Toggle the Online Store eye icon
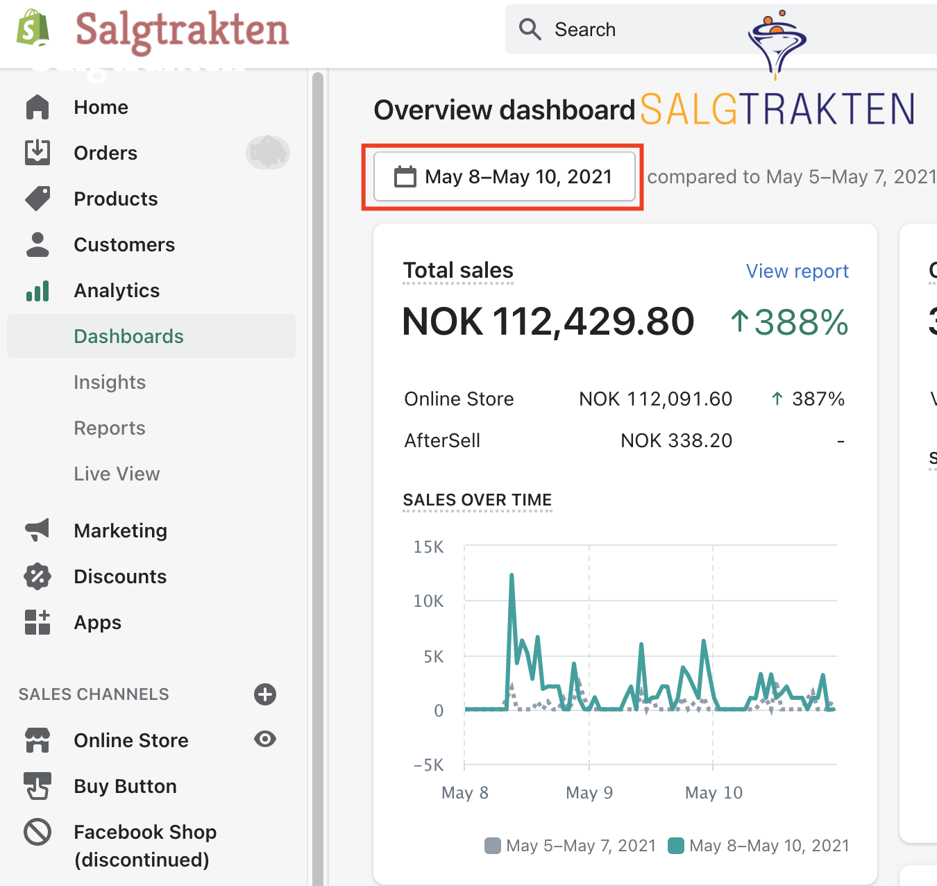The width and height of the screenshot is (937, 886). tap(265, 739)
